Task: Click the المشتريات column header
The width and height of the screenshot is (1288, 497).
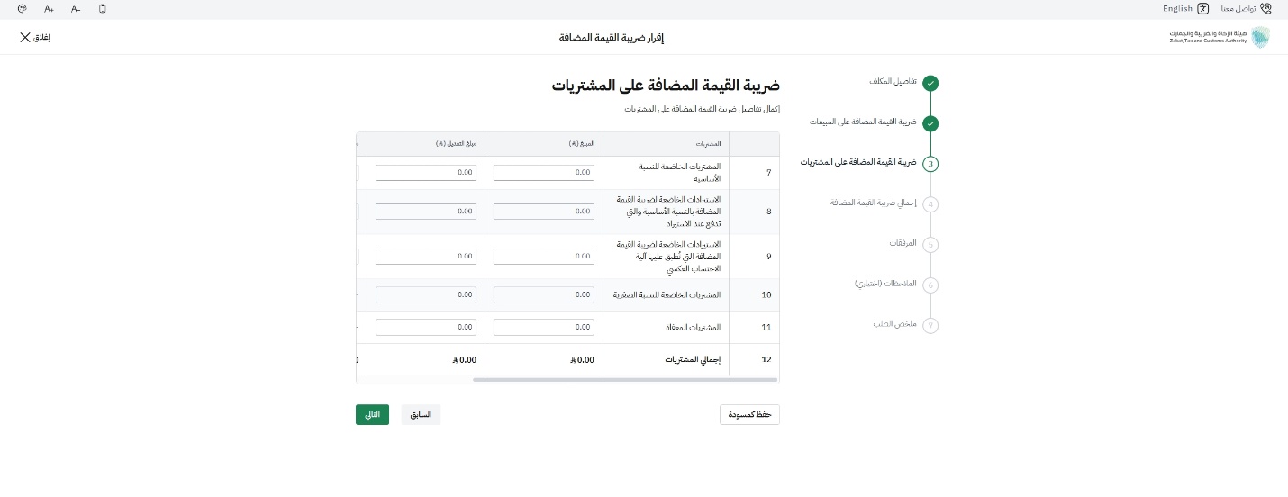Action: pyautogui.click(x=666, y=144)
